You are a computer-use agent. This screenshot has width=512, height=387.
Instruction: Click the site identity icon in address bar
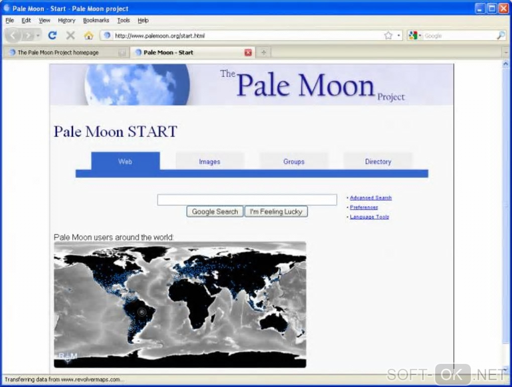pyautogui.click(x=107, y=35)
